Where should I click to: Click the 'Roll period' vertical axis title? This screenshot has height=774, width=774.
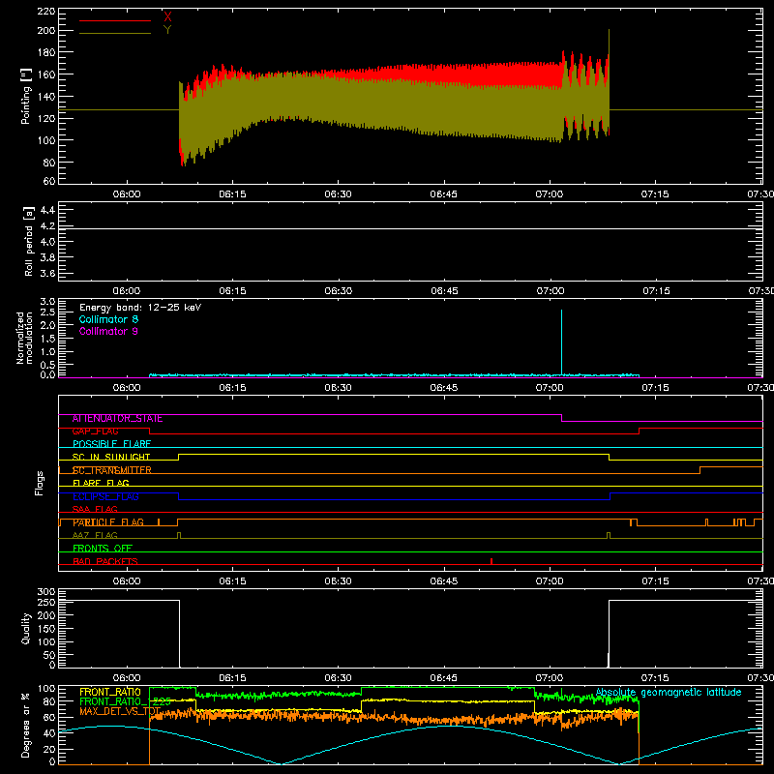point(28,241)
